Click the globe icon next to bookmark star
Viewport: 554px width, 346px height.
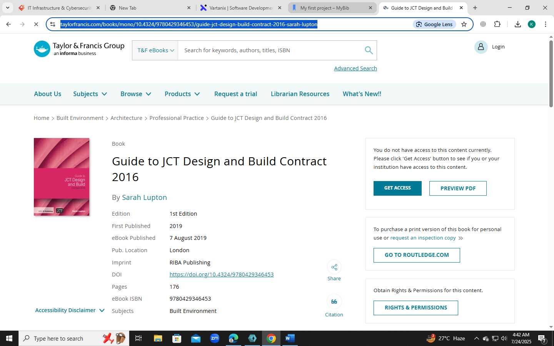[x=483, y=24]
